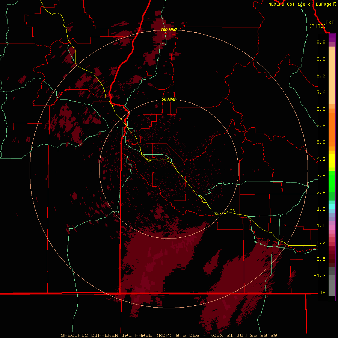Click the 0.2 value on the color scale
Viewport: 338px width, 338px height.
point(321,243)
